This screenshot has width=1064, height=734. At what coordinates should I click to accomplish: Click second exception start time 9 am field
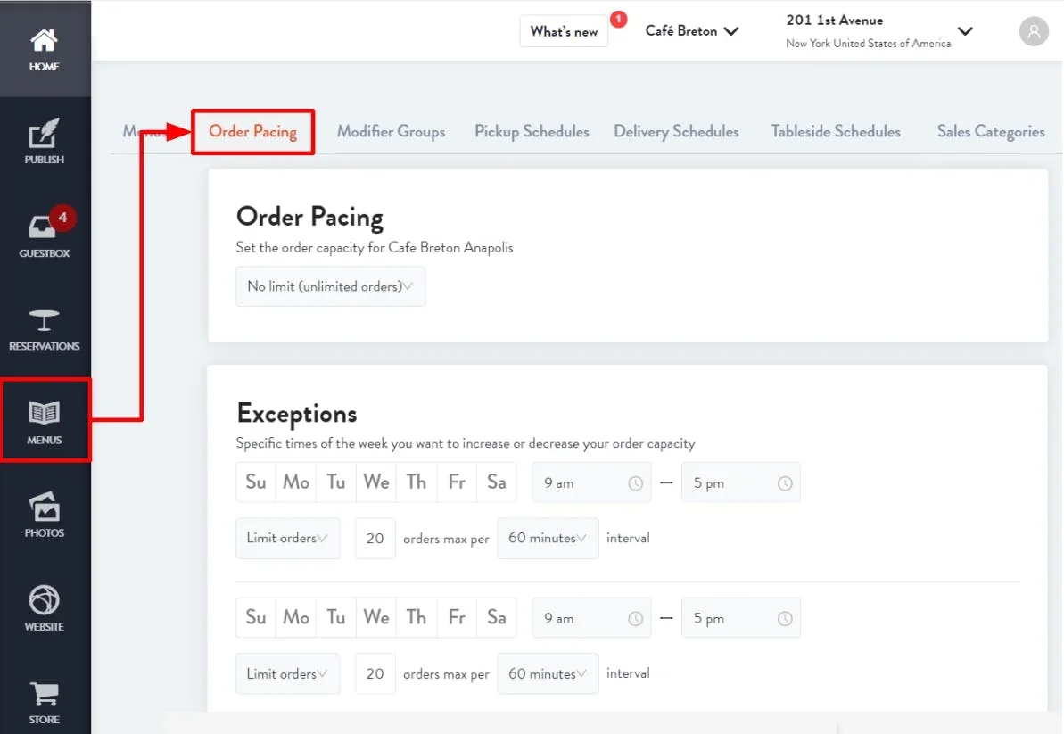[591, 618]
